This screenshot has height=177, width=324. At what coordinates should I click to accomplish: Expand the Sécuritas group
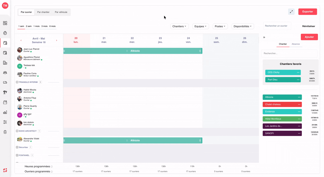(x=17, y=147)
